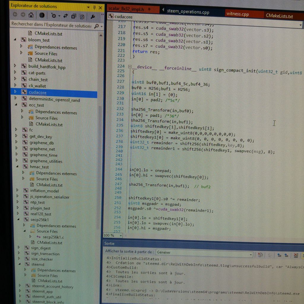Toggle auto-hide pin on Explorateur de solutions

[94, 7]
